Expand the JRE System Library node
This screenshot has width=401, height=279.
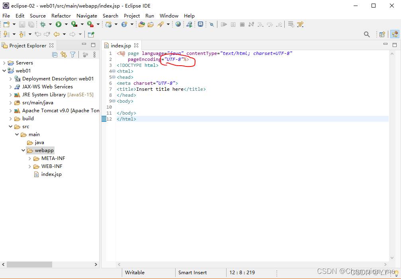pyautogui.click(x=10, y=95)
